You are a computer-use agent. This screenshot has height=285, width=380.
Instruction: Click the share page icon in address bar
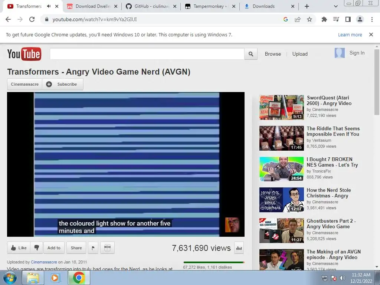[x=298, y=19]
